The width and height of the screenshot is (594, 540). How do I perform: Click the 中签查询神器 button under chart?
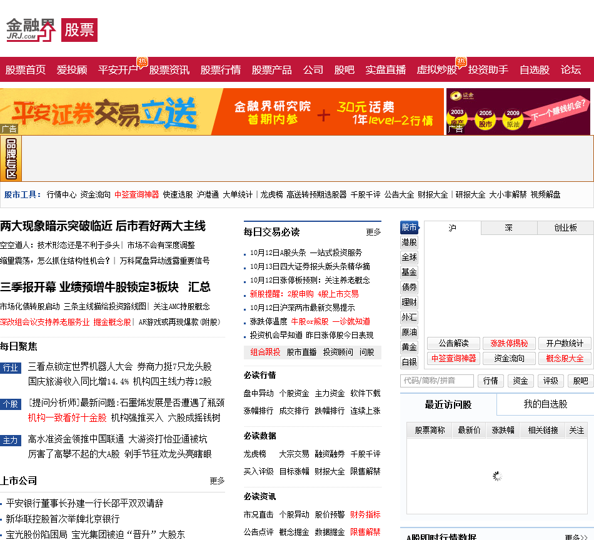(x=453, y=358)
